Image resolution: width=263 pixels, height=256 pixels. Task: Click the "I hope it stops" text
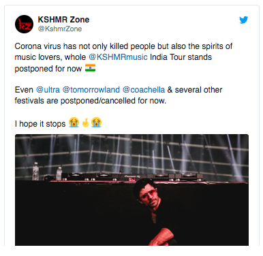(40, 124)
